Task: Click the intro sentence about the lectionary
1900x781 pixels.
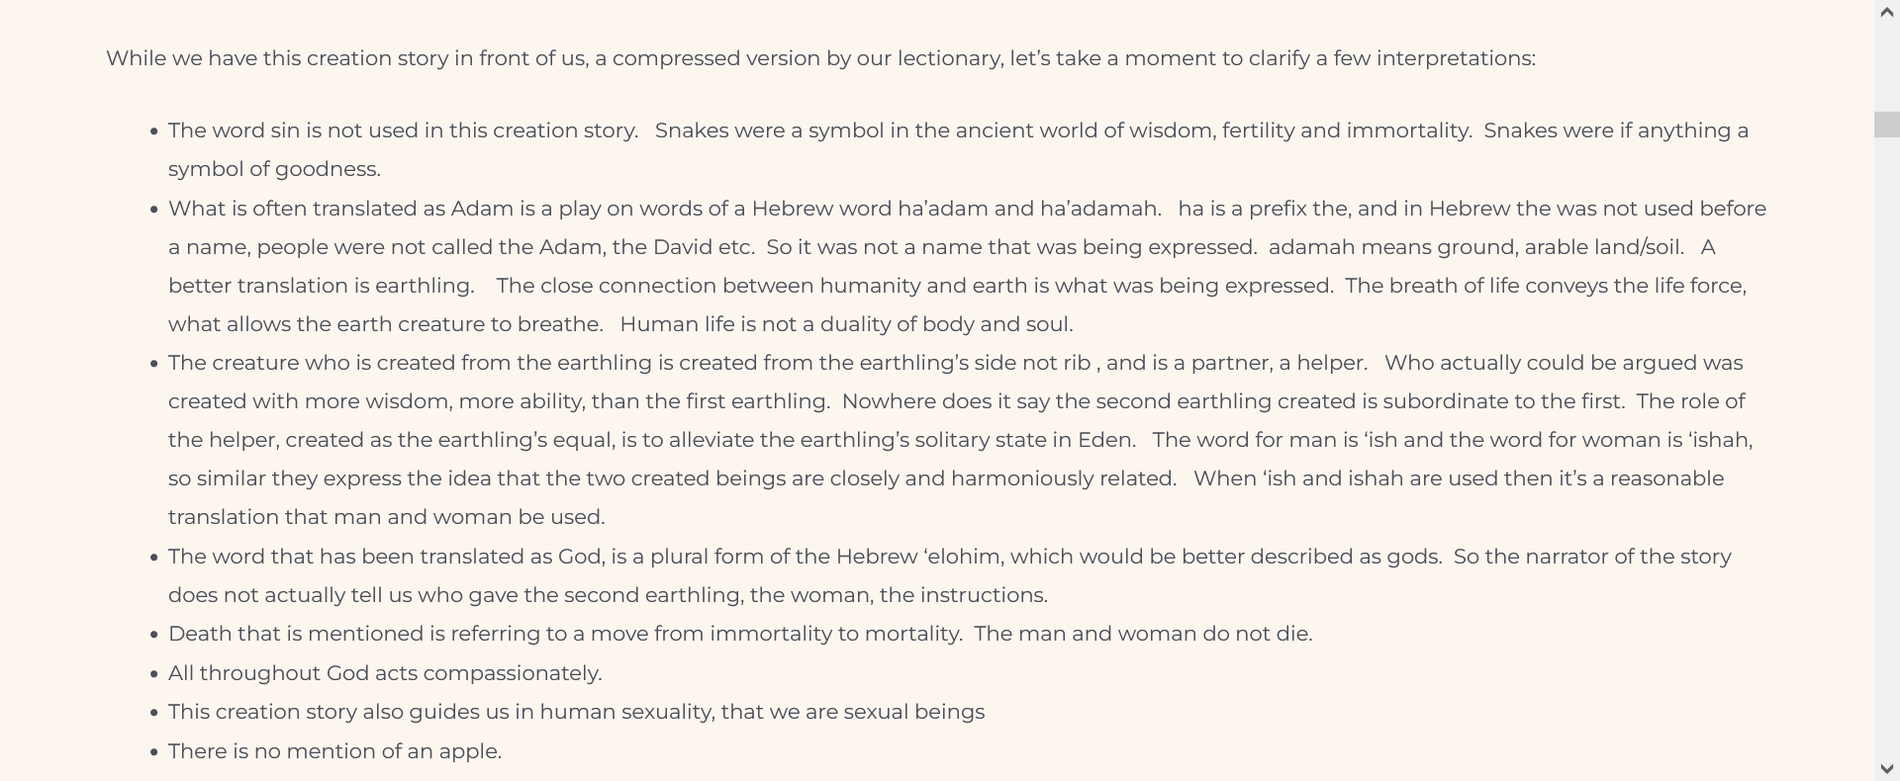Action: click(820, 58)
